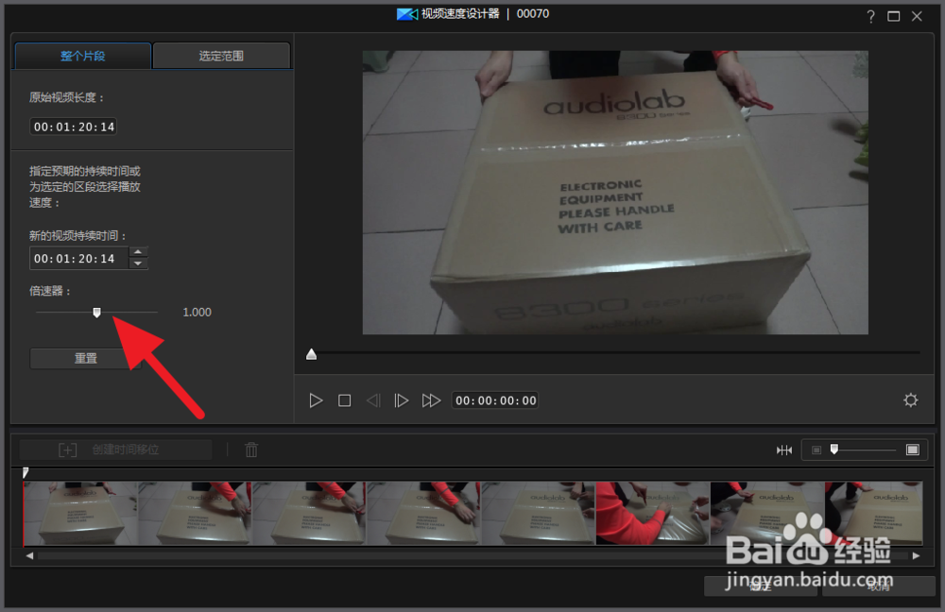This screenshot has width=945, height=612.
Task: Click the 重置 reset button
Action: pyautogui.click(x=86, y=358)
